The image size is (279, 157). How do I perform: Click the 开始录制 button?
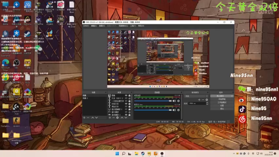[x=222, y=99]
